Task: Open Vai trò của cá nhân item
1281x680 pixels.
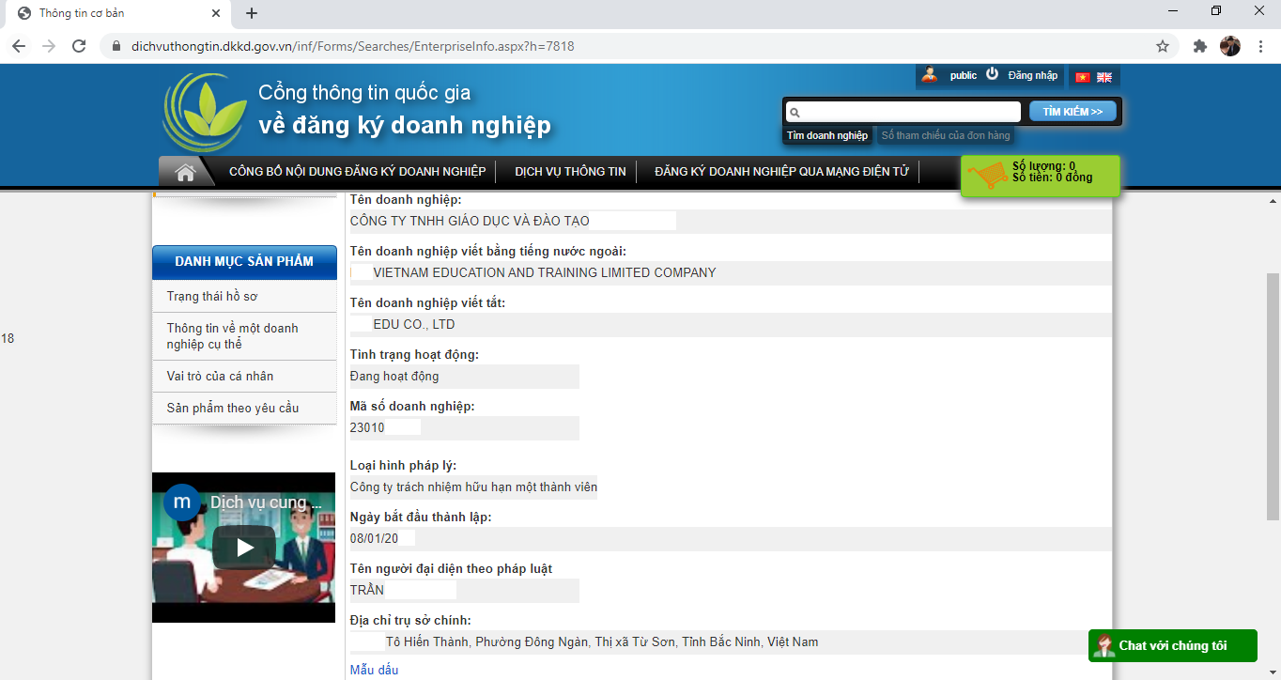Action: tap(221, 377)
